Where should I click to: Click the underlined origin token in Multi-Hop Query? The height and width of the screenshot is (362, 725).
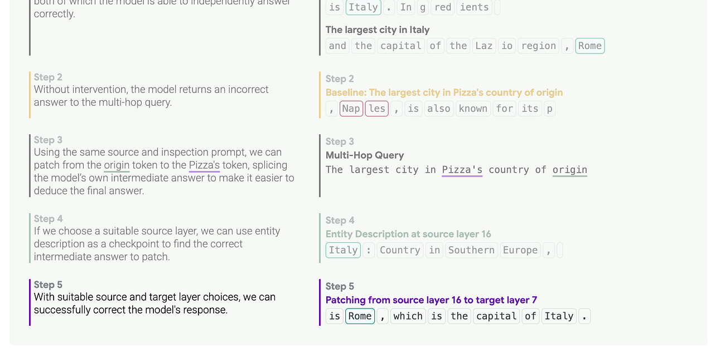coord(569,169)
